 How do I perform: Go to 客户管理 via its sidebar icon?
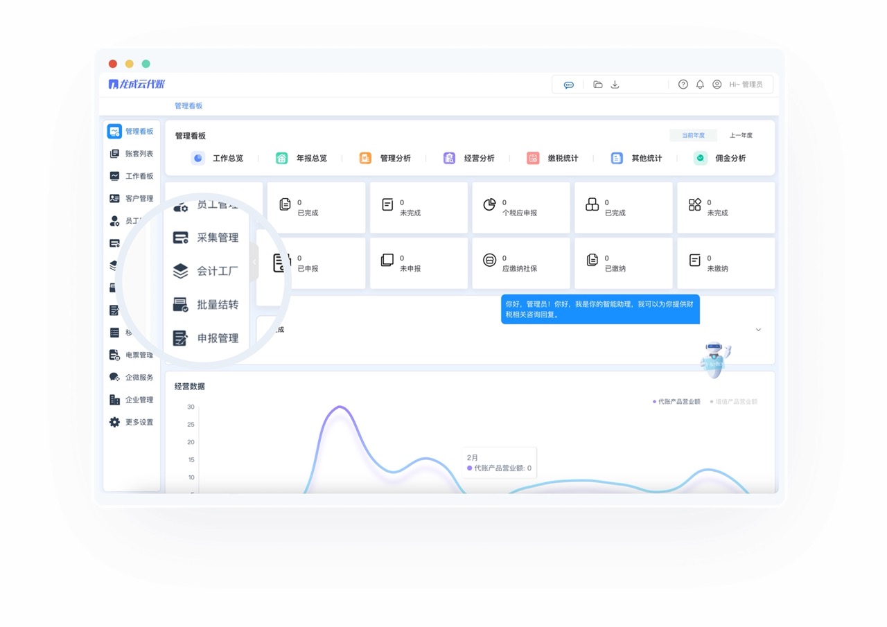(x=114, y=198)
